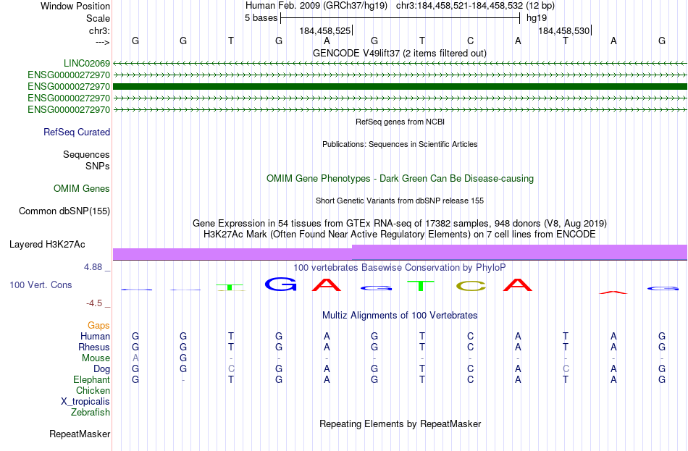Click Publications: Sequences in Scientific Articles title
The width and height of the screenshot is (688, 451).
pyautogui.click(x=400, y=144)
